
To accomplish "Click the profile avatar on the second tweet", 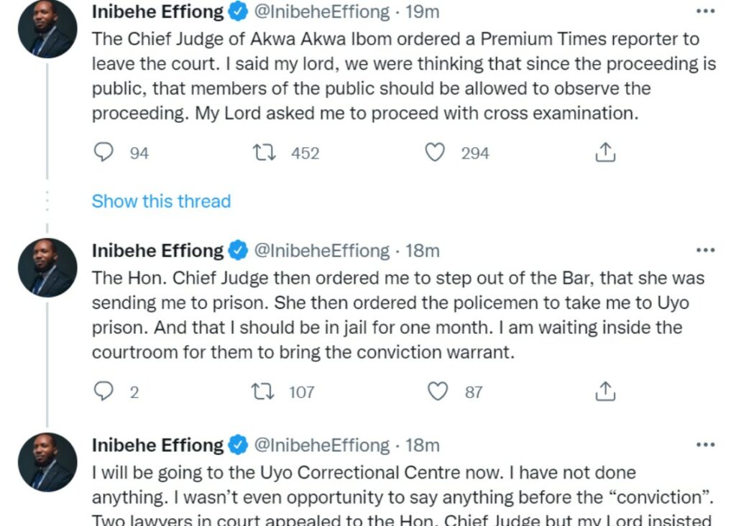I will pyautogui.click(x=47, y=267).
